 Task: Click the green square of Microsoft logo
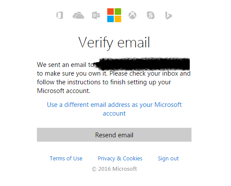pos(118,11)
